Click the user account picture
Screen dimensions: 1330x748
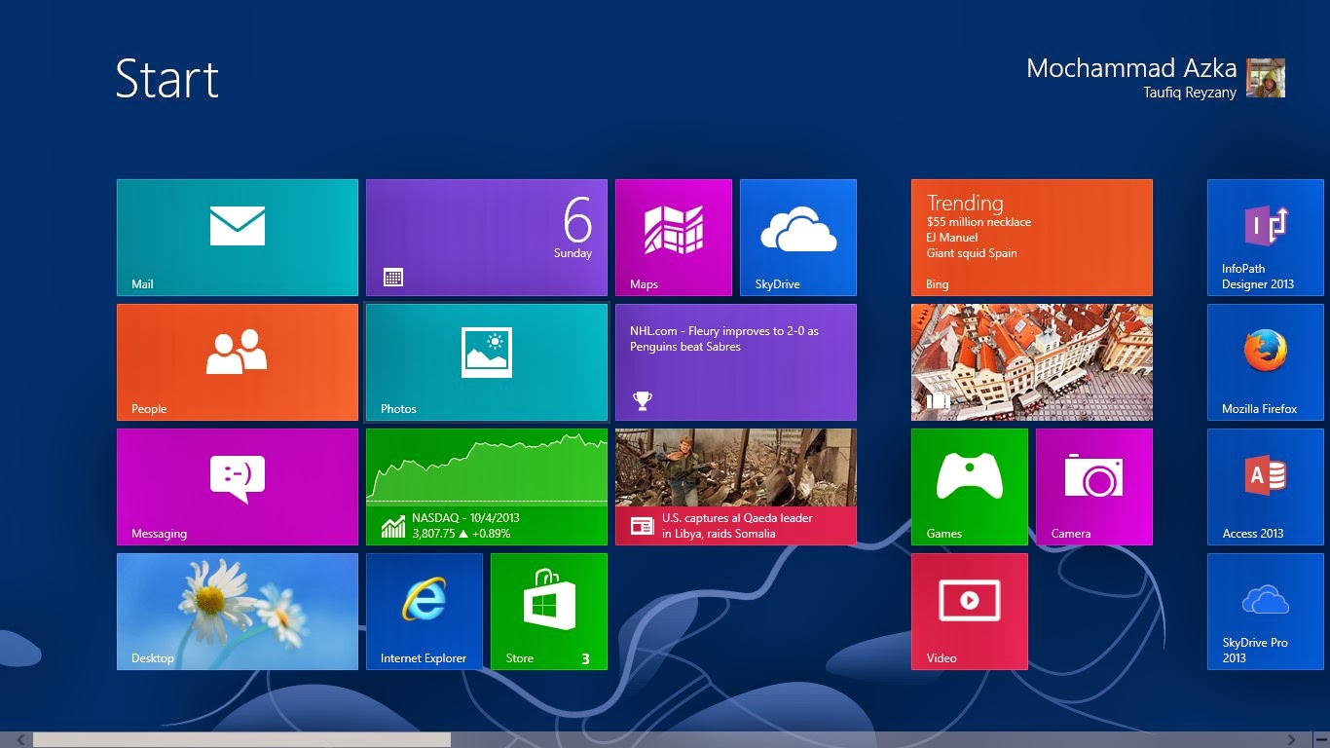tap(1266, 78)
